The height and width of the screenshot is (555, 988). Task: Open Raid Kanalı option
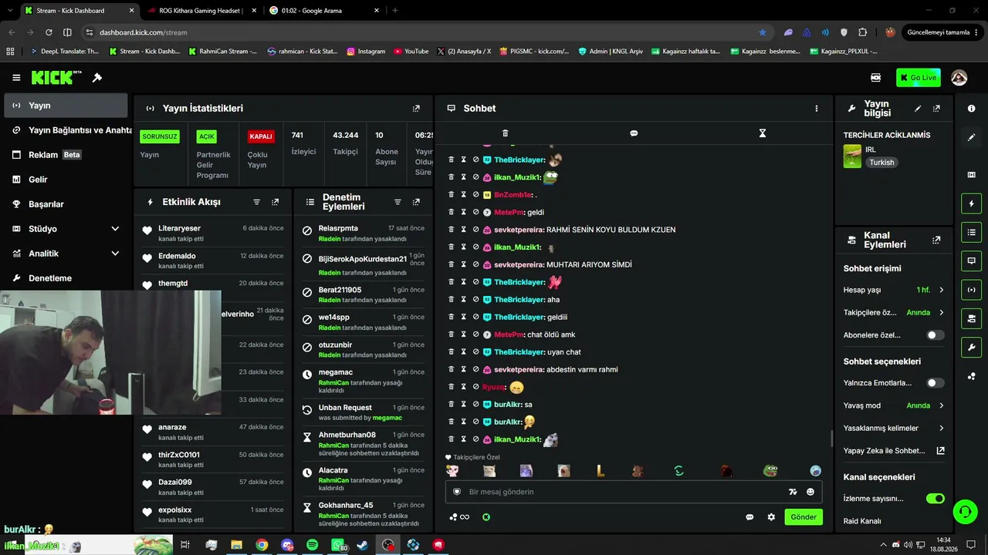point(862,521)
